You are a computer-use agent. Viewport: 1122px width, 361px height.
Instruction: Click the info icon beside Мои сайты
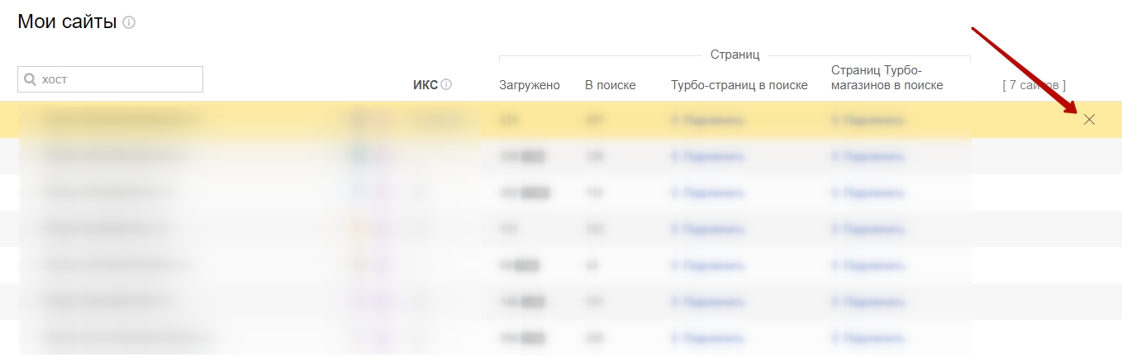tap(129, 23)
